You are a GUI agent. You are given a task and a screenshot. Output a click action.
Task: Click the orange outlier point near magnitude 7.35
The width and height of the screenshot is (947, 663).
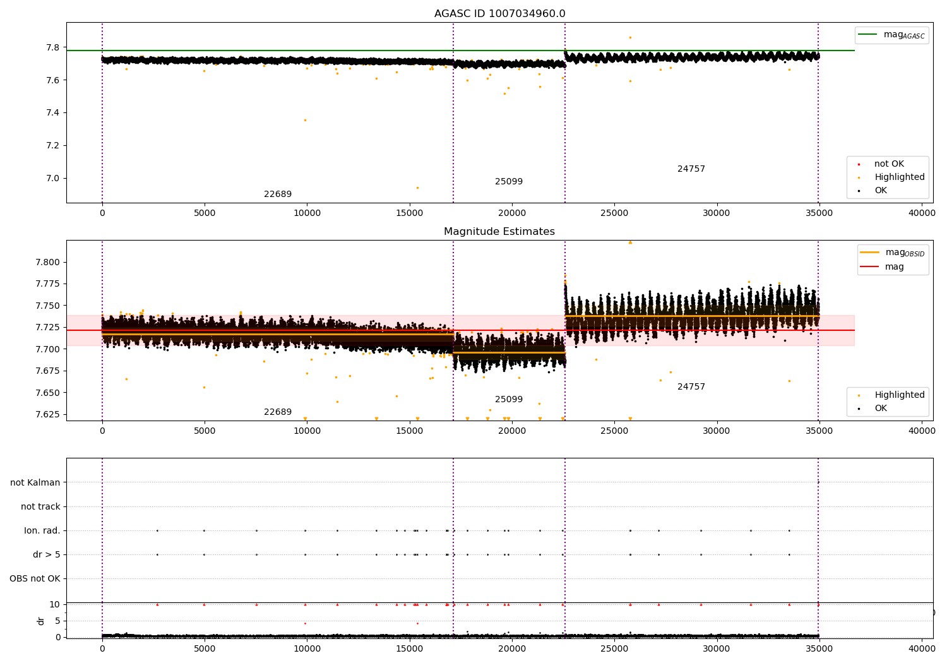pyautogui.click(x=305, y=120)
